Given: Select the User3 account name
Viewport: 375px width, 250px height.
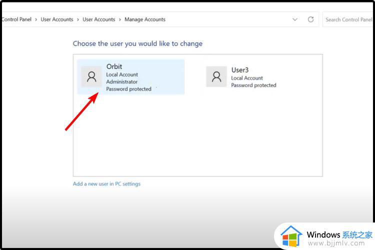Looking at the screenshot, I should coord(240,70).
